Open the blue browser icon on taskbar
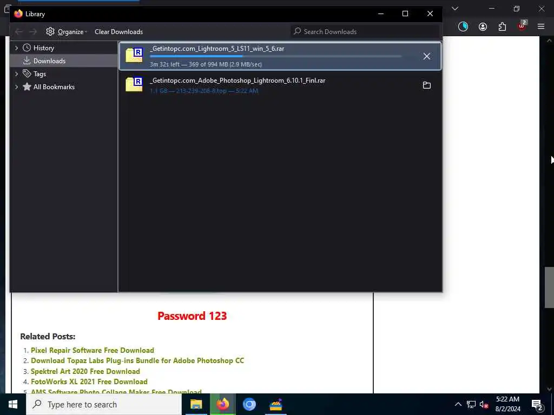 249,404
